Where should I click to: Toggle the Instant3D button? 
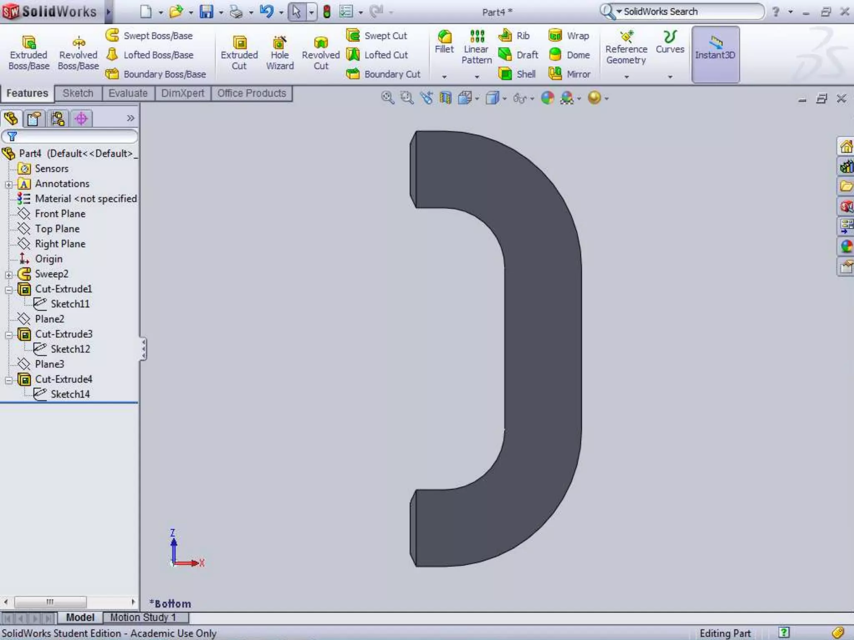click(x=715, y=54)
